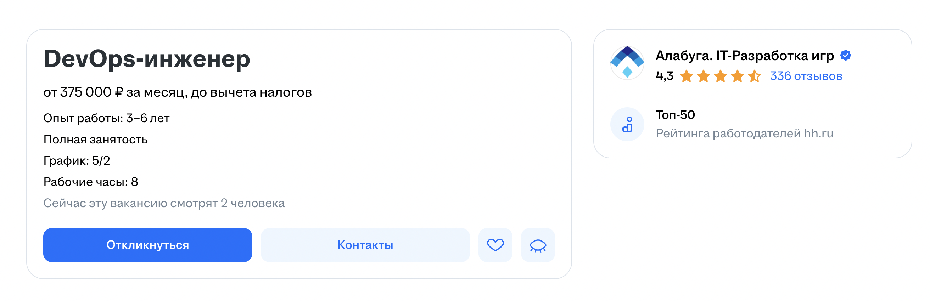
Task: Click the viewers count notice text
Action: [164, 203]
